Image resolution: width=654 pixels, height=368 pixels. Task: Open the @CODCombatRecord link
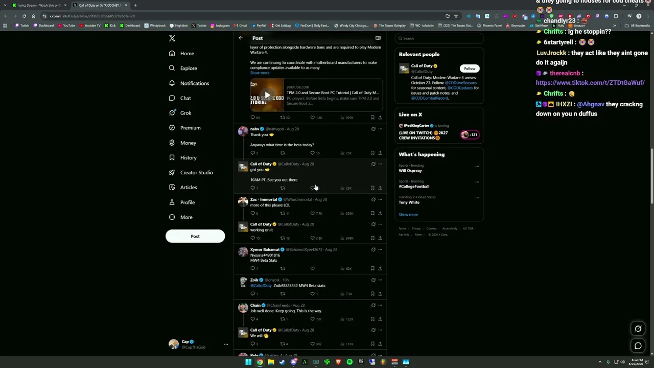[x=430, y=98]
